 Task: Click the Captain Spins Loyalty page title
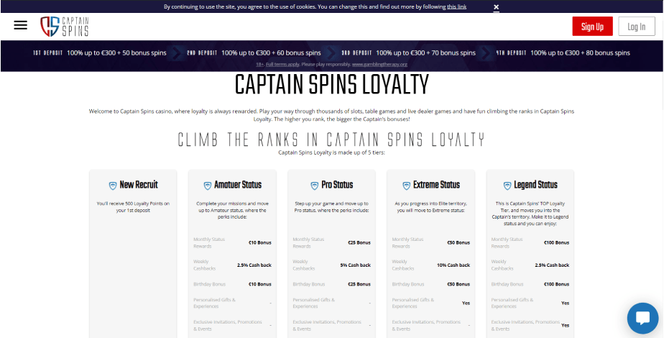pos(332,85)
